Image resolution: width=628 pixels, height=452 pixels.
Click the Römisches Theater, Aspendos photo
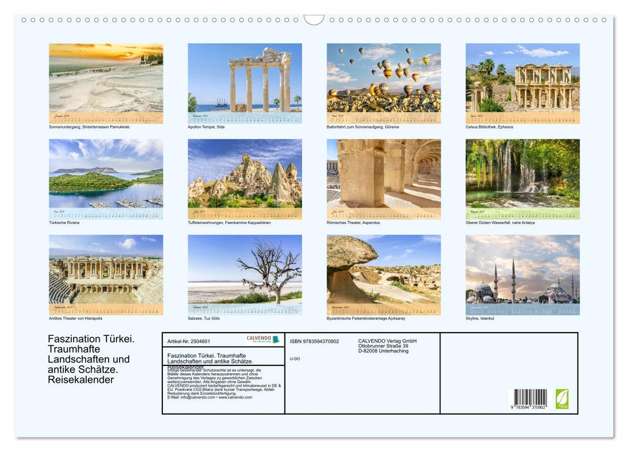(x=384, y=179)
